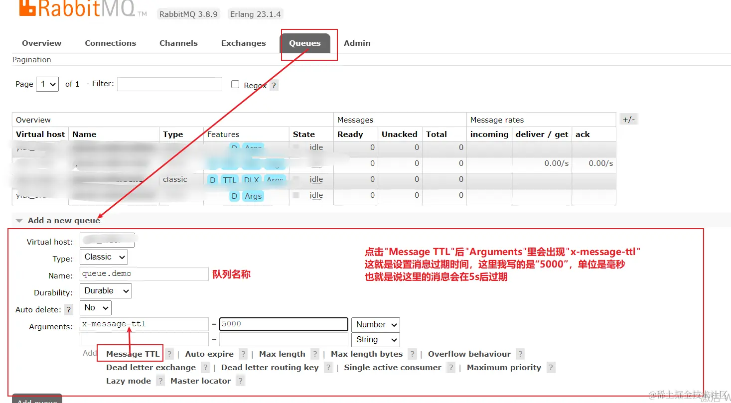Screen dimensions: 731x403
Task: Expand the Pagination section header
Action: pos(32,59)
